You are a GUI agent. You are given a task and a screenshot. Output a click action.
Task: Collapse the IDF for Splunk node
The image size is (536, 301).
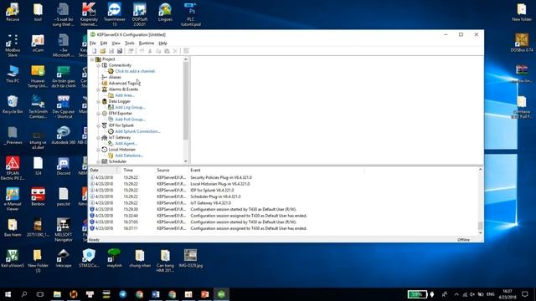click(99, 125)
